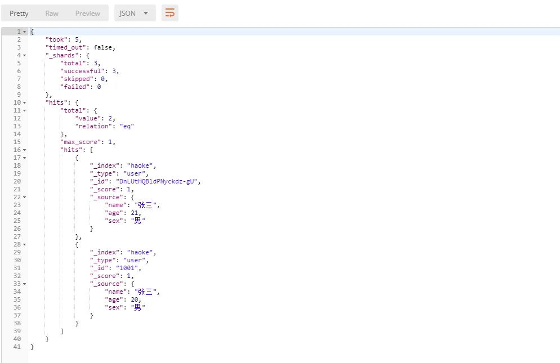Collapse "hits" array at line 16
Screen dimensions: 560x363
coord(25,150)
